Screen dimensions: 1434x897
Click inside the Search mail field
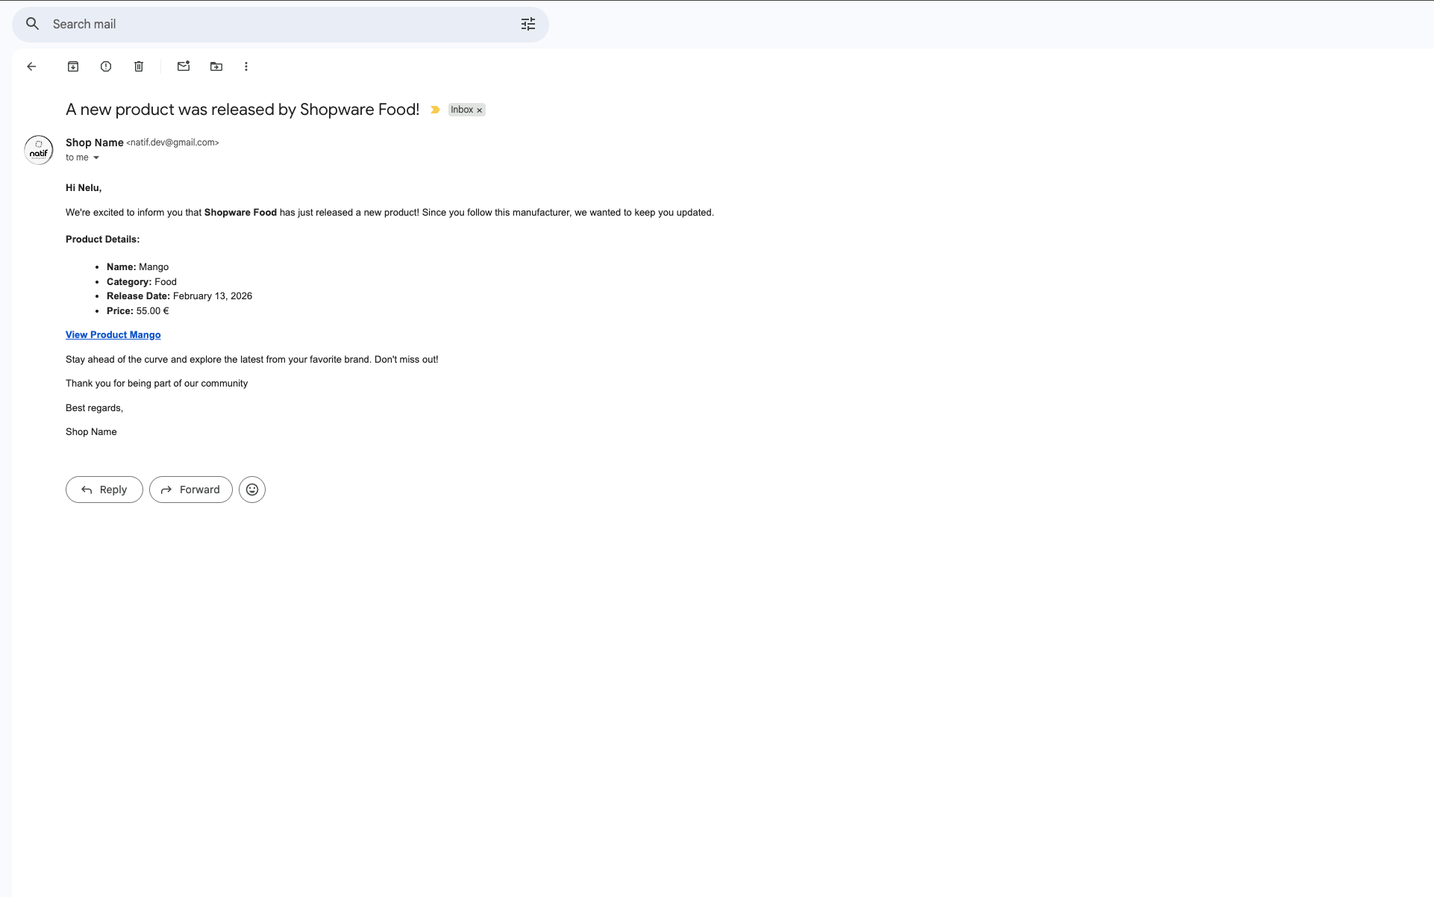coord(224,24)
